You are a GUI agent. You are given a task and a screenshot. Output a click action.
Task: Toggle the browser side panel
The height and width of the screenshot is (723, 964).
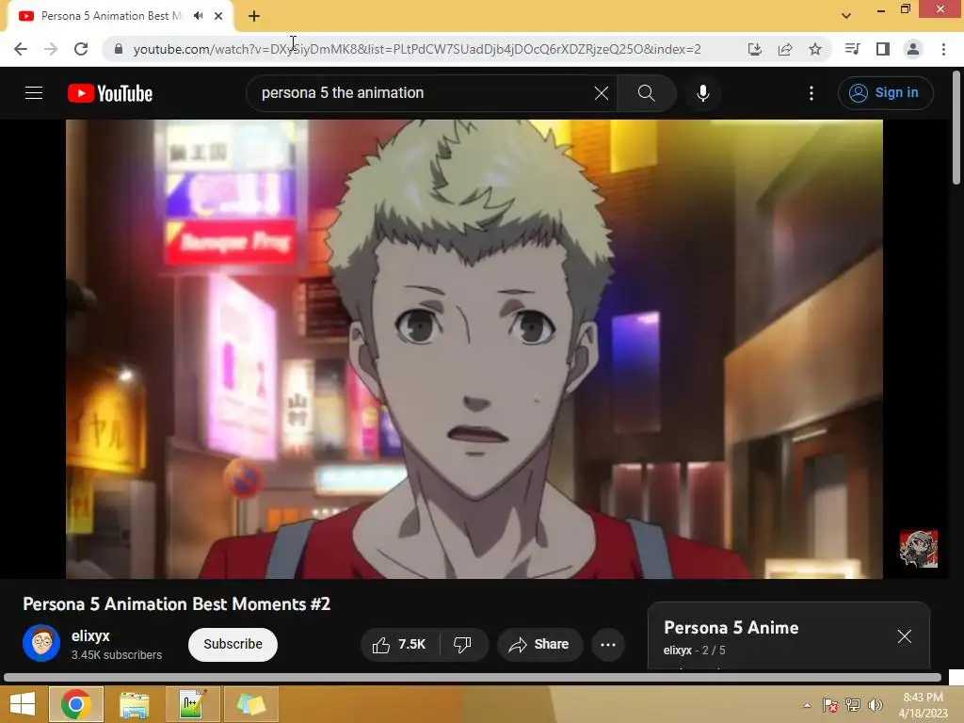click(x=883, y=49)
